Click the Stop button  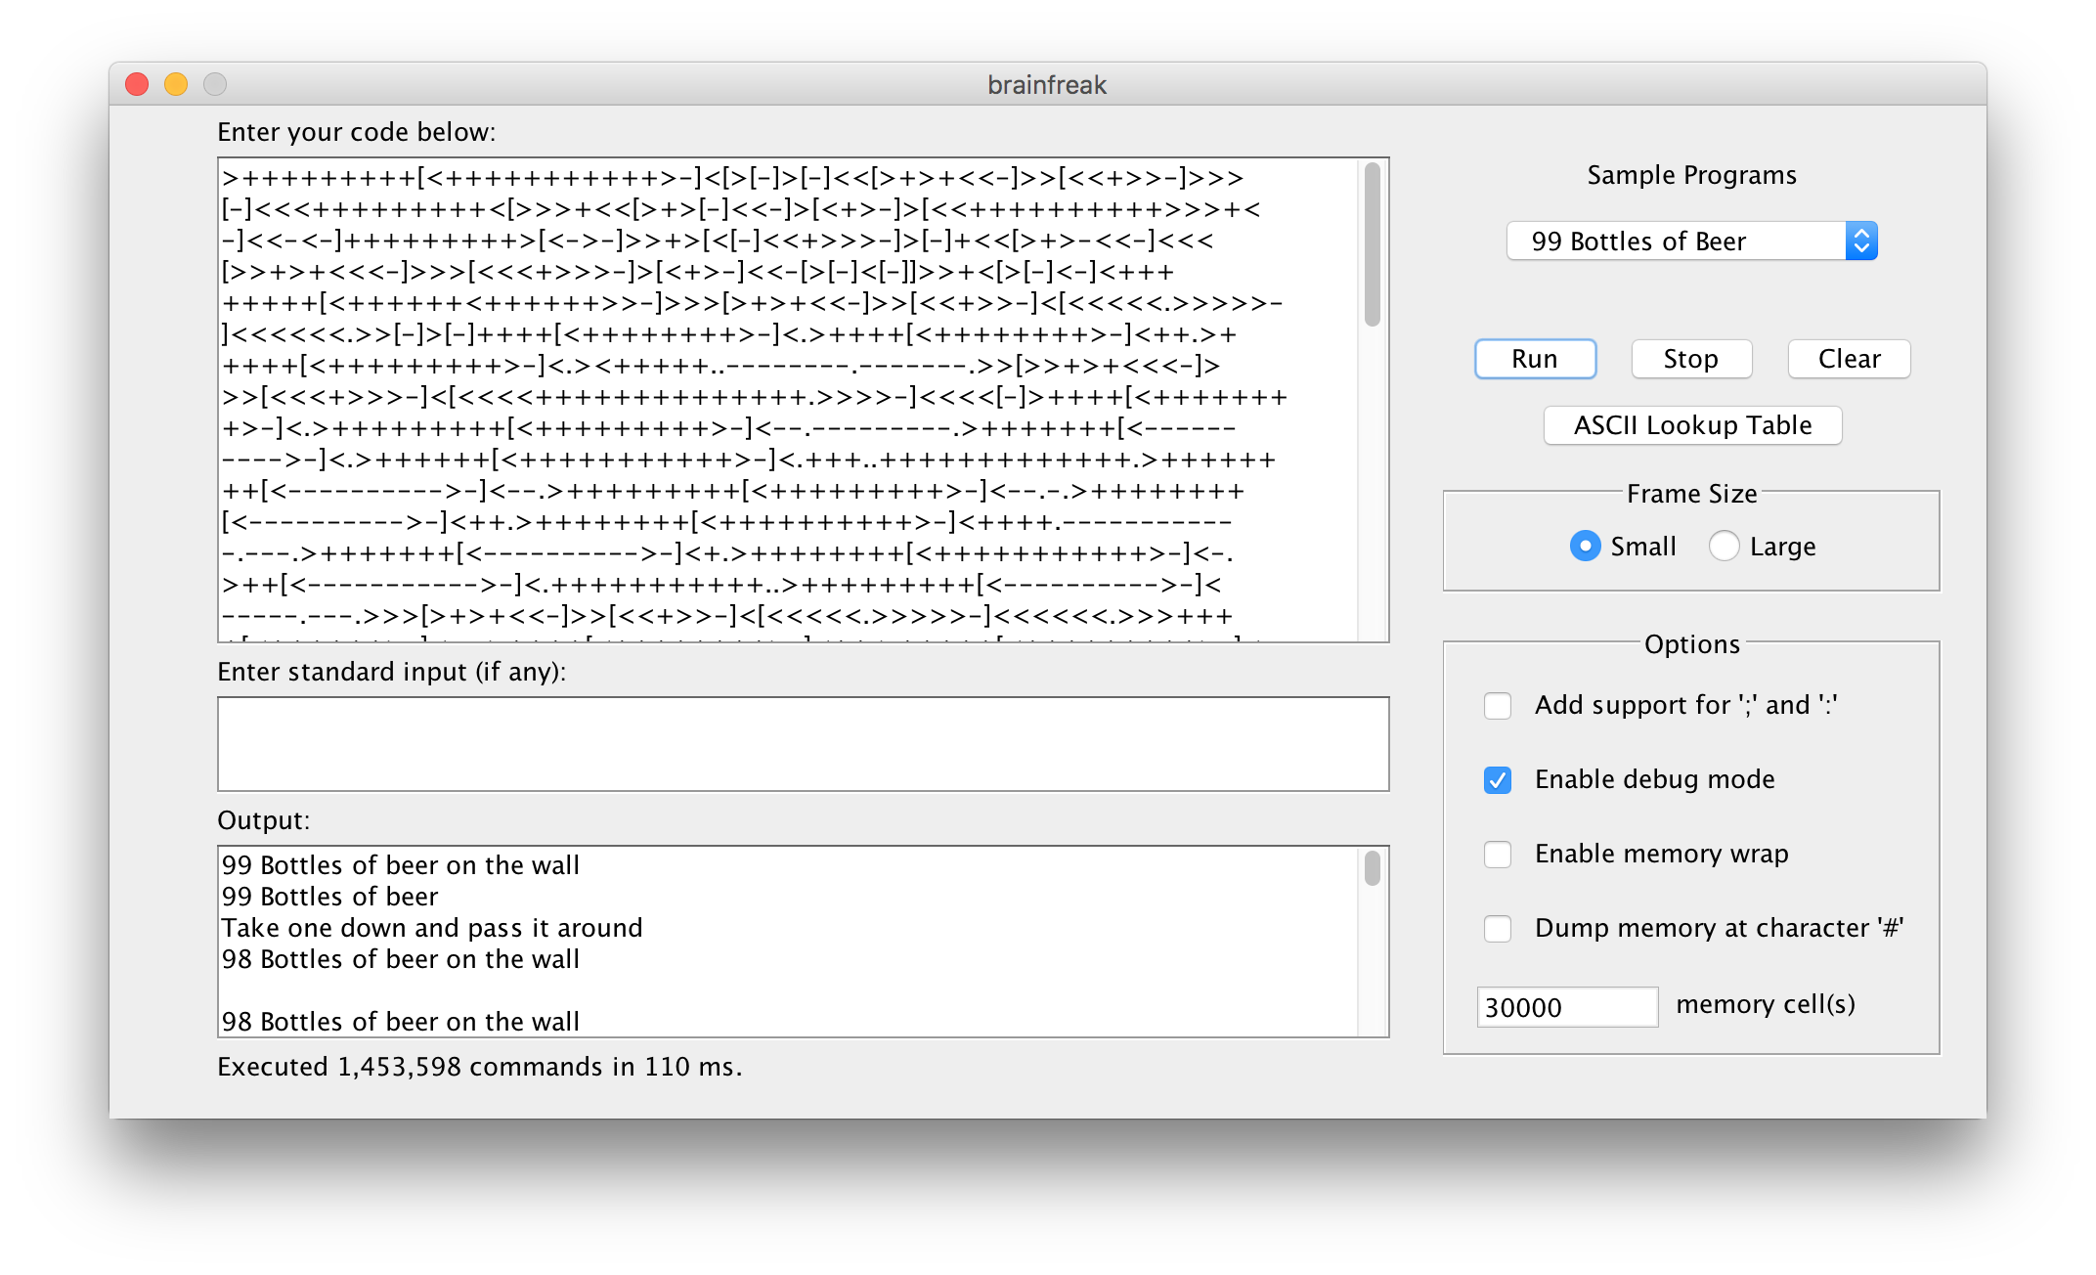[1691, 359]
